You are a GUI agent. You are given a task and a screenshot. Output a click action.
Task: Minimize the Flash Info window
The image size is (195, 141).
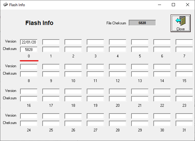[x=159, y=5]
